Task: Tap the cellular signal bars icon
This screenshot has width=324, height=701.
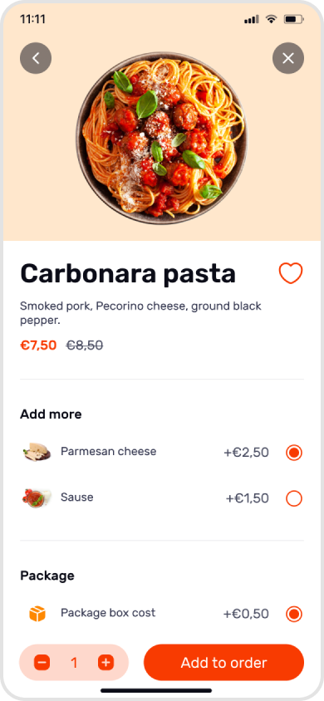Action: coord(252,19)
